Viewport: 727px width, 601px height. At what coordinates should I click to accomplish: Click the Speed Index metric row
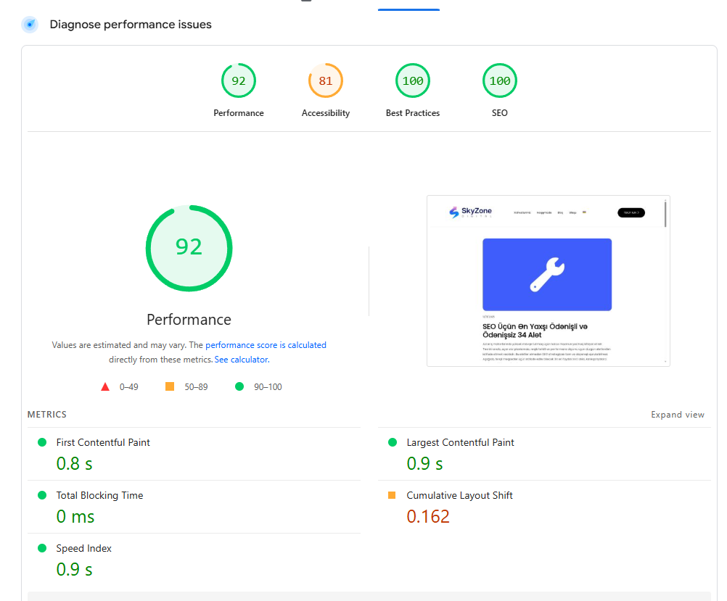tap(84, 549)
